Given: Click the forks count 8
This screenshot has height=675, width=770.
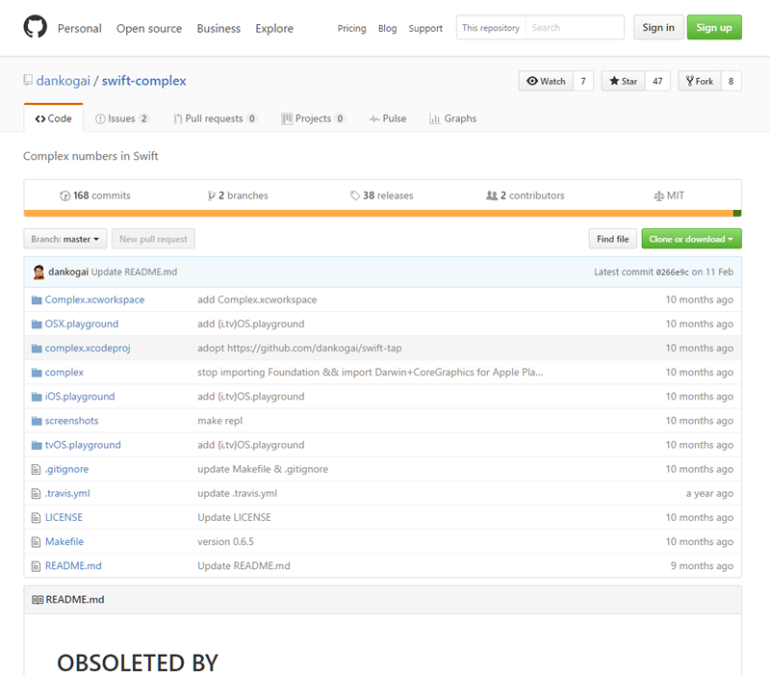Looking at the screenshot, I should [x=731, y=81].
